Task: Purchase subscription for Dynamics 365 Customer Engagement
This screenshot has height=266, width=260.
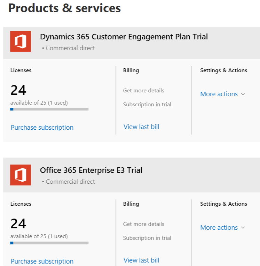Action: pos(42,128)
